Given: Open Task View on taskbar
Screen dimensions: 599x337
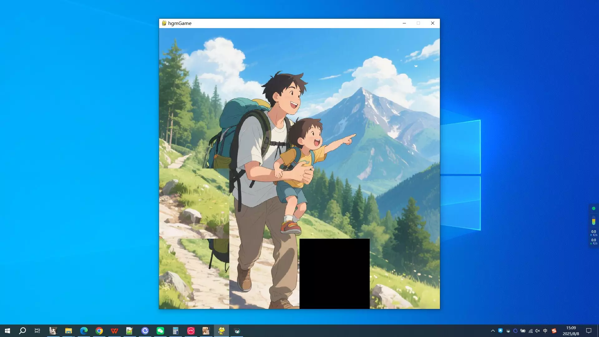Looking at the screenshot, I should pos(37,331).
